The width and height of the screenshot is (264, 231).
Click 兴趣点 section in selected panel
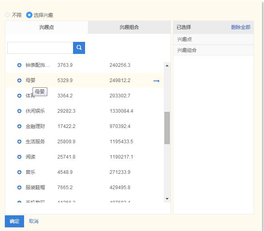(213, 39)
